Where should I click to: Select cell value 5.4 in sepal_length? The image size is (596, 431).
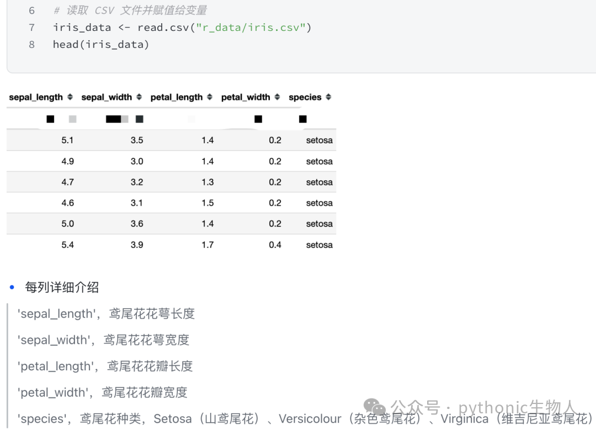click(67, 245)
